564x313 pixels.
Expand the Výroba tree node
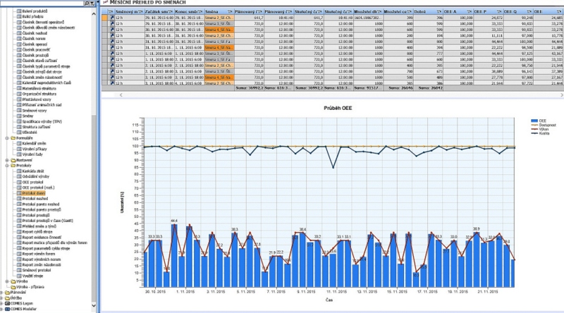(x=7, y=281)
